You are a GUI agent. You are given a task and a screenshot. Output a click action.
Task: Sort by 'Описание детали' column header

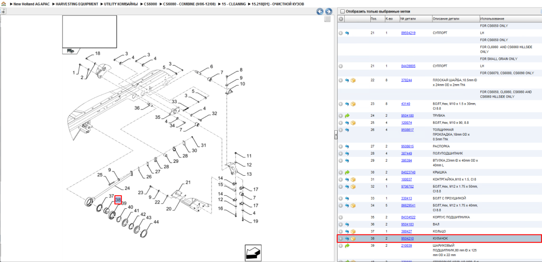pos(455,18)
